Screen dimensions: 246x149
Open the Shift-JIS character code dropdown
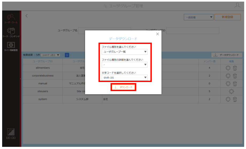[124, 77]
